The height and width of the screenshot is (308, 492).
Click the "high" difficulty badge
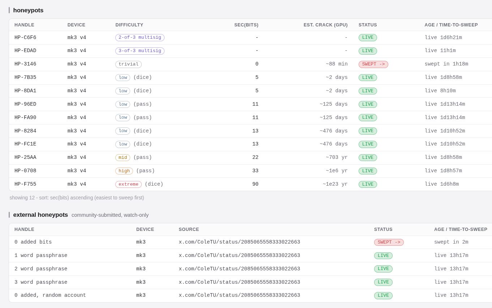click(124, 171)
